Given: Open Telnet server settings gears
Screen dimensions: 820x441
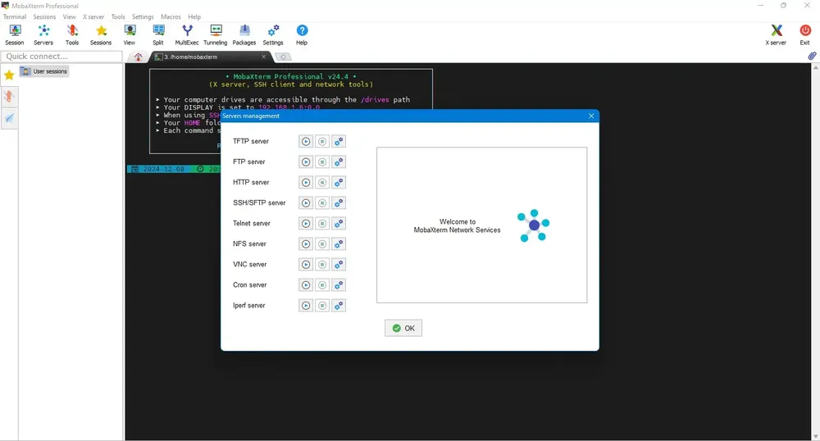Looking at the screenshot, I should pyautogui.click(x=339, y=224).
